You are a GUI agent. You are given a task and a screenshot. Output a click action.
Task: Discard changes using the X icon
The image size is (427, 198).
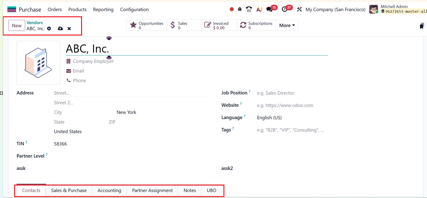tap(69, 28)
